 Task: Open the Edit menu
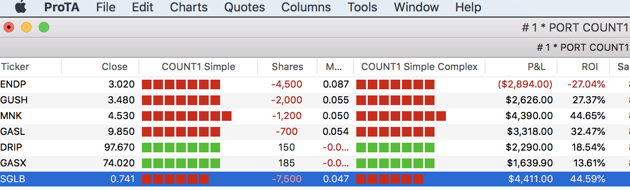[143, 7]
